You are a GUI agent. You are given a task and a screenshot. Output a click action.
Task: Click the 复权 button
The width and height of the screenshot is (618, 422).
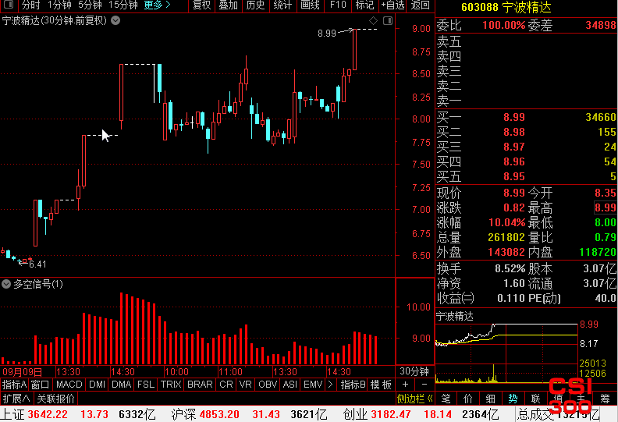[202, 5]
